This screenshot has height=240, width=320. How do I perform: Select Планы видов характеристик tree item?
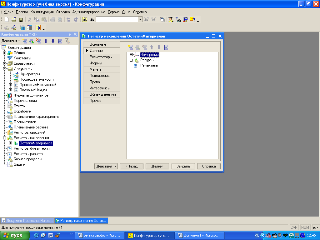click(x=36, y=117)
